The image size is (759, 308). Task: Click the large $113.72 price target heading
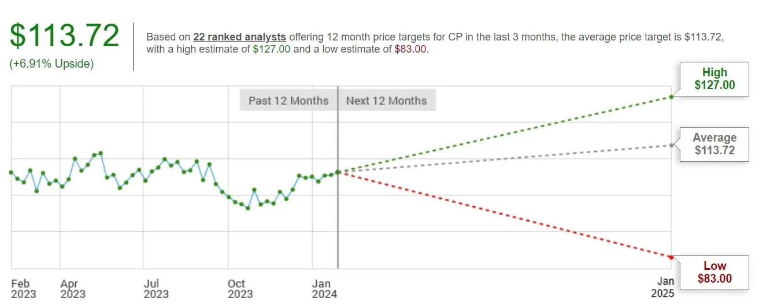64,36
